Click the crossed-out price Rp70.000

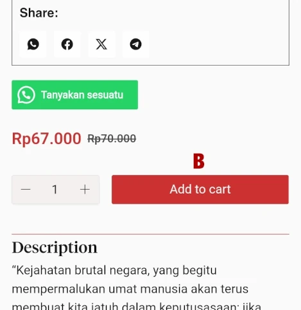112,139
